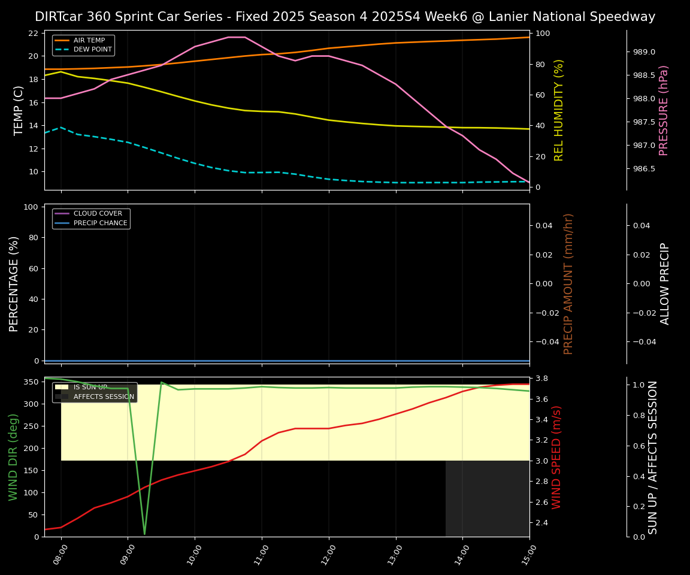This screenshot has width=690, height=575.
Task: Select the chart title text at the top
Action: click(345, 17)
